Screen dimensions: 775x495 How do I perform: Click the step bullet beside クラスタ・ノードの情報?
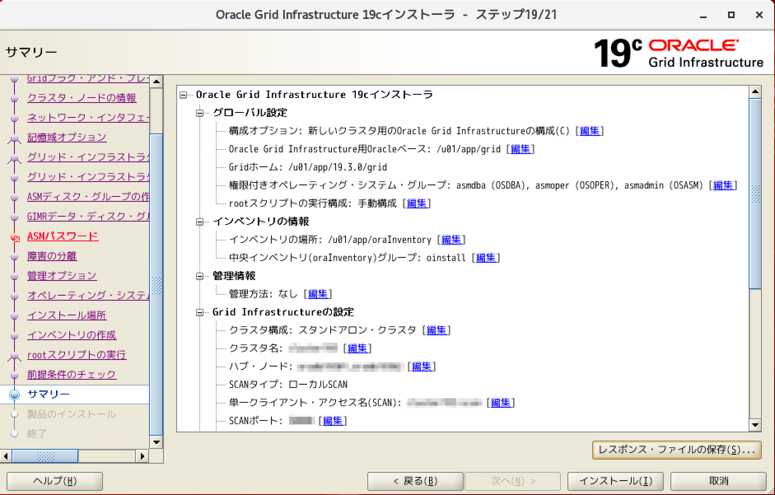pos(15,98)
